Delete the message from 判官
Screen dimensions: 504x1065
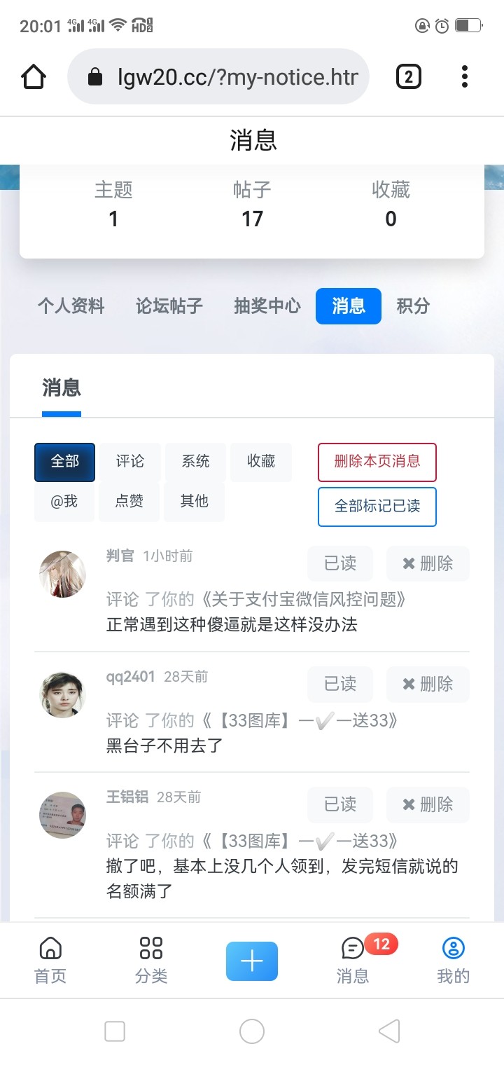[428, 563]
